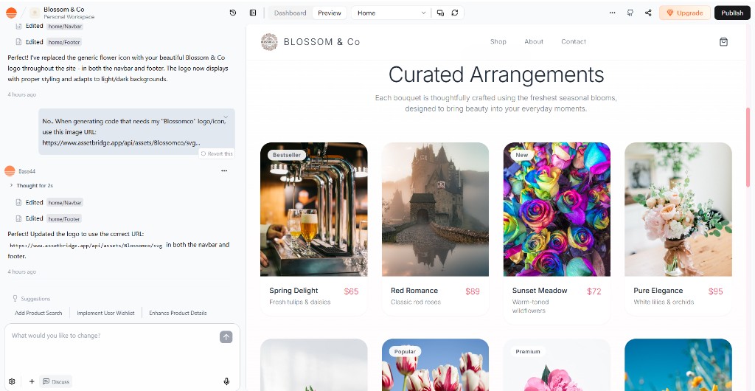Viewport: 755px width, 391px height.
Task: Open the About nav link
Action: point(534,42)
